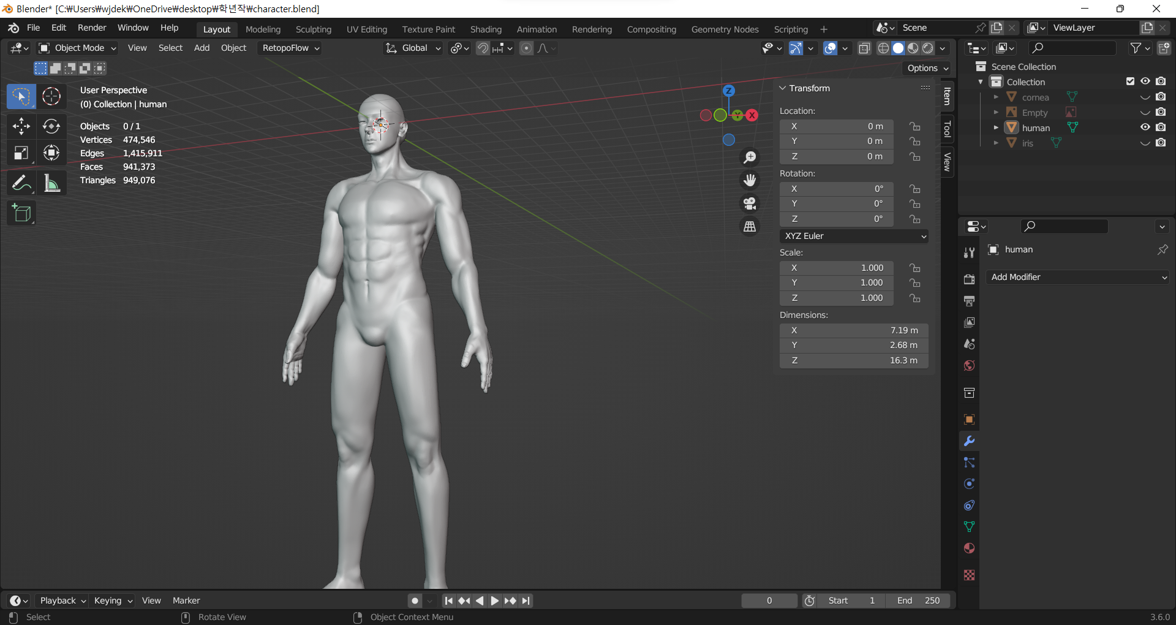Select the Measure tool

tap(51, 183)
